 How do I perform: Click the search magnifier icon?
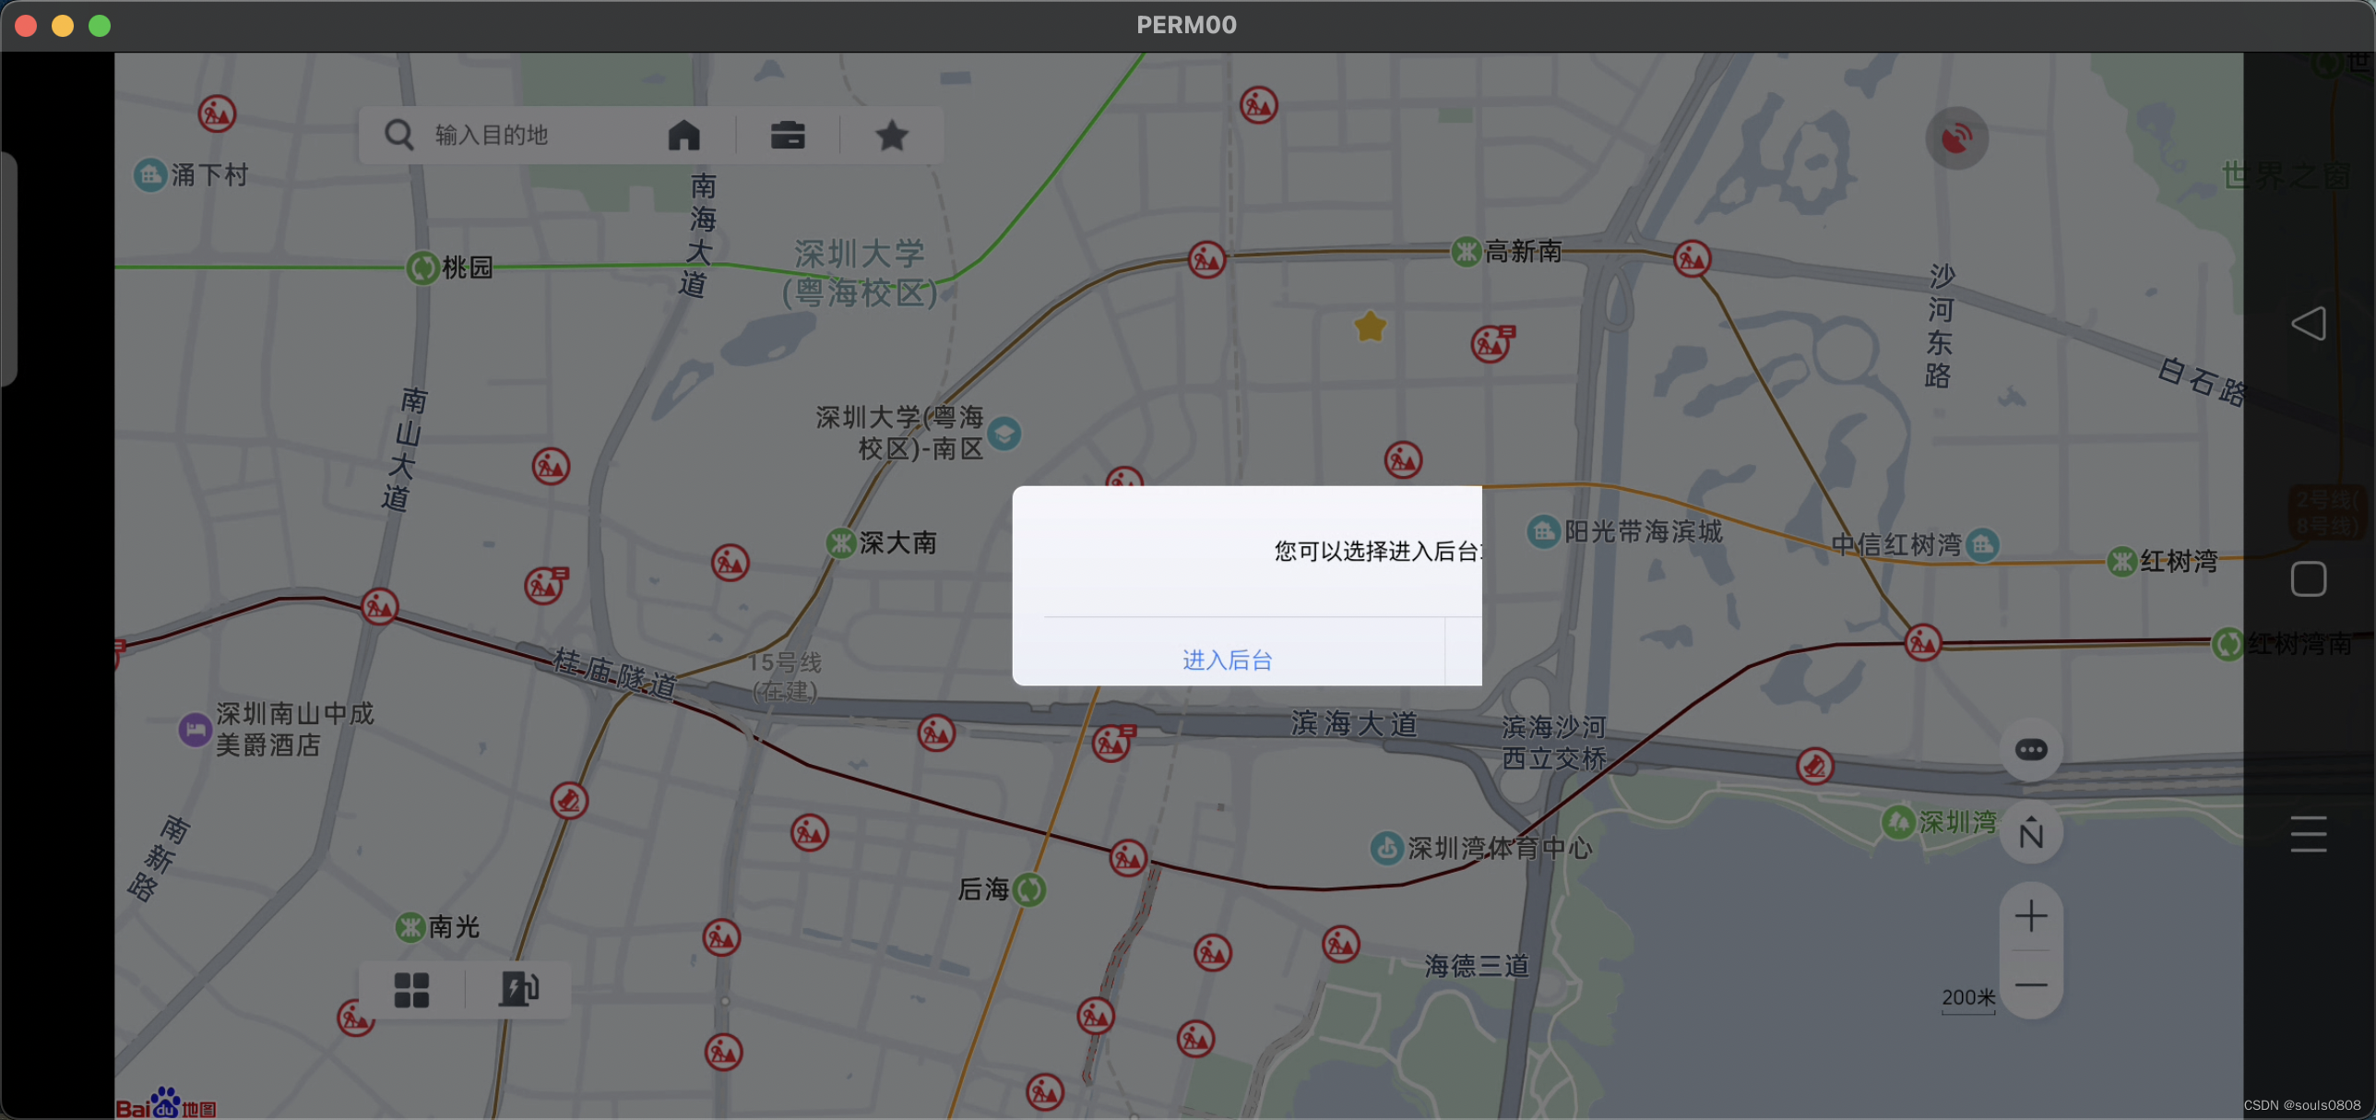point(398,135)
